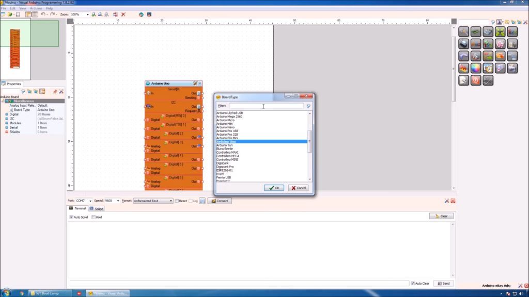This screenshot has width=529, height=297.
Task: Click the pin icon in Properties panel
Action: pyautogui.click(x=55, y=91)
